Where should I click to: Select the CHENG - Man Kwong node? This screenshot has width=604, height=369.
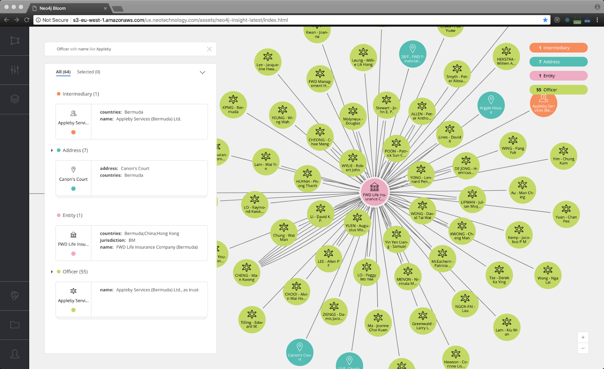point(247,273)
